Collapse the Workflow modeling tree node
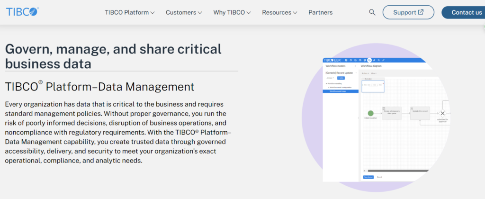Viewport: 485px width, 199px height. coord(326,83)
